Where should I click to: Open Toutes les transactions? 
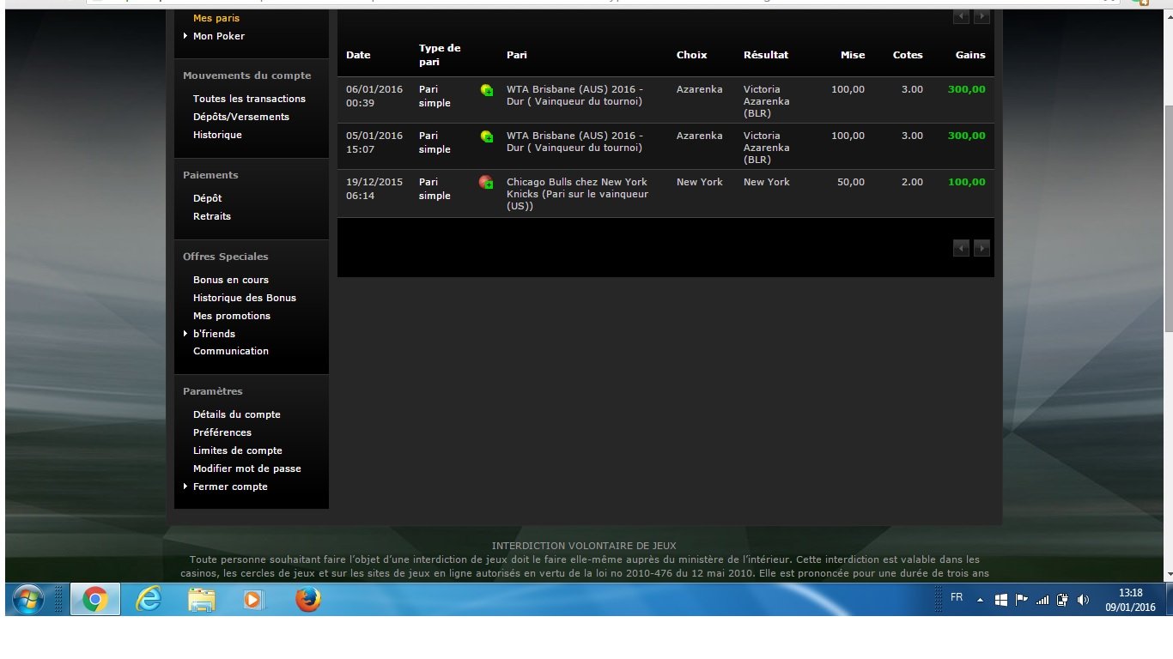pyautogui.click(x=249, y=99)
